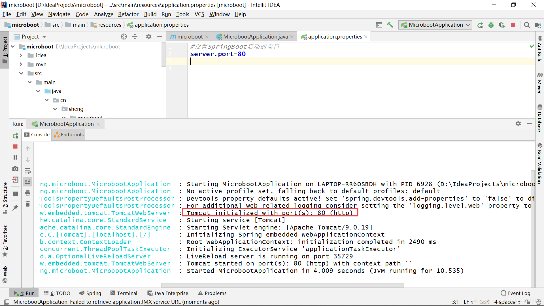Image resolution: width=544 pixels, height=306 pixels.
Task: Click the Build project hammer icon
Action: click(x=390, y=25)
